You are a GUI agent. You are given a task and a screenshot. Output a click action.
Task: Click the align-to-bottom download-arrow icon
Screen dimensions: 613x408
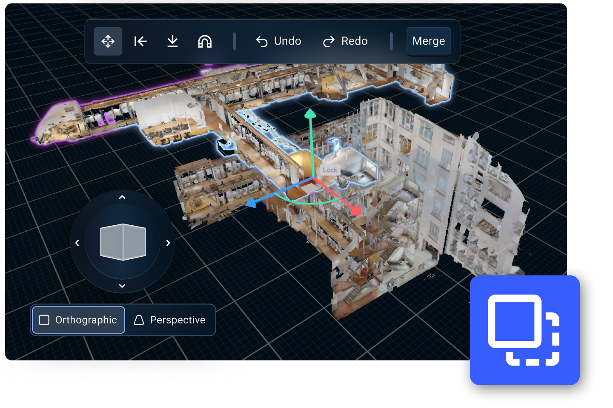click(172, 41)
